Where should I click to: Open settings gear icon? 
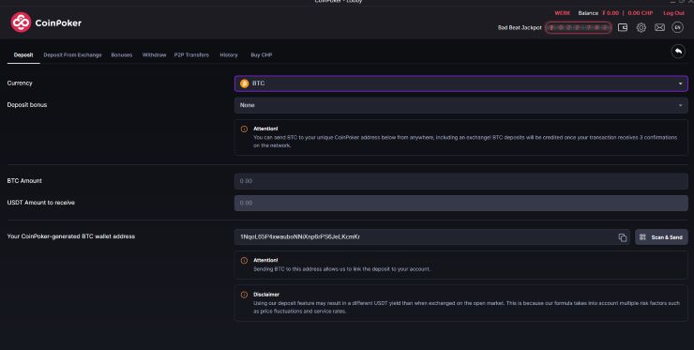641,27
